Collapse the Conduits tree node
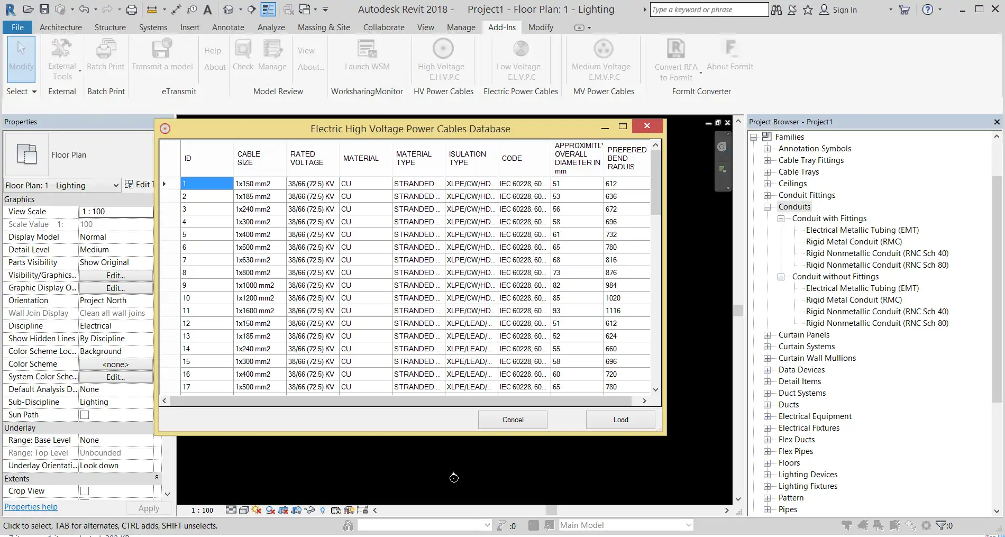The width and height of the screenshot is (1005, 537). point(767,207)
